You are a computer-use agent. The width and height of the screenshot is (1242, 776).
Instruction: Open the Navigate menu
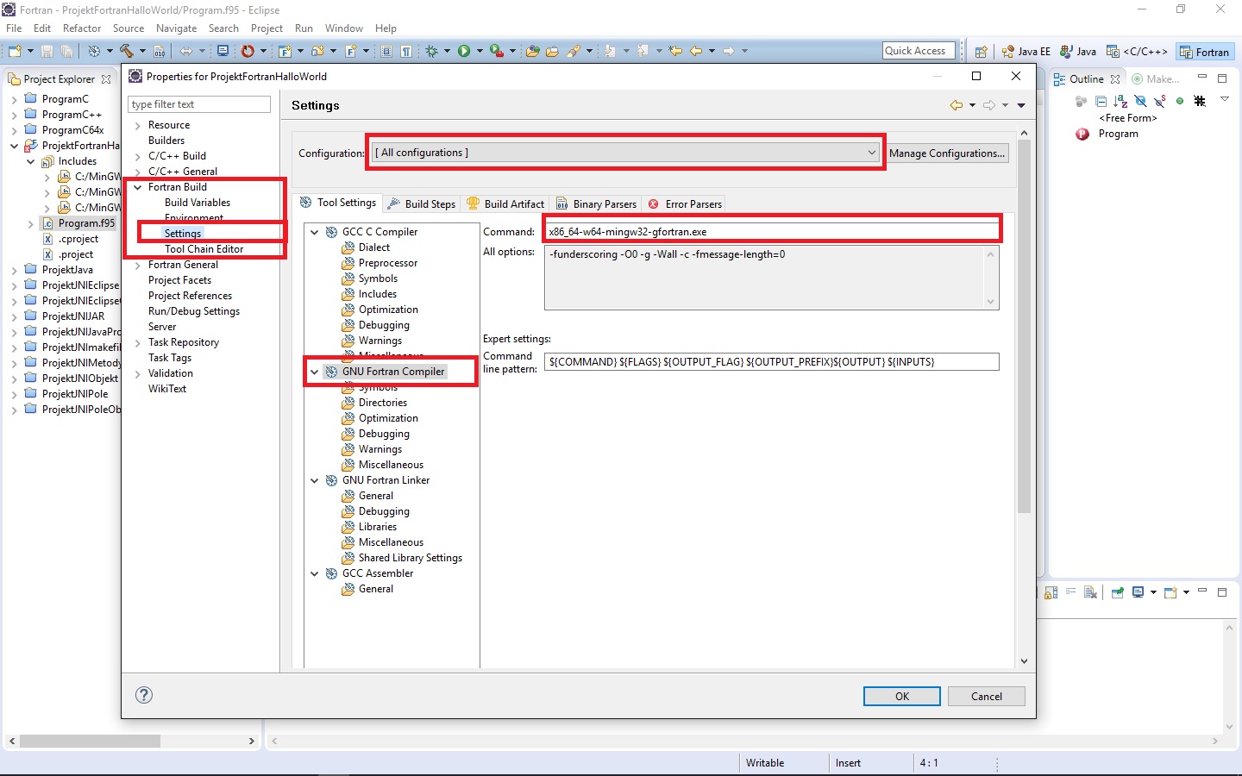point(176,28)
